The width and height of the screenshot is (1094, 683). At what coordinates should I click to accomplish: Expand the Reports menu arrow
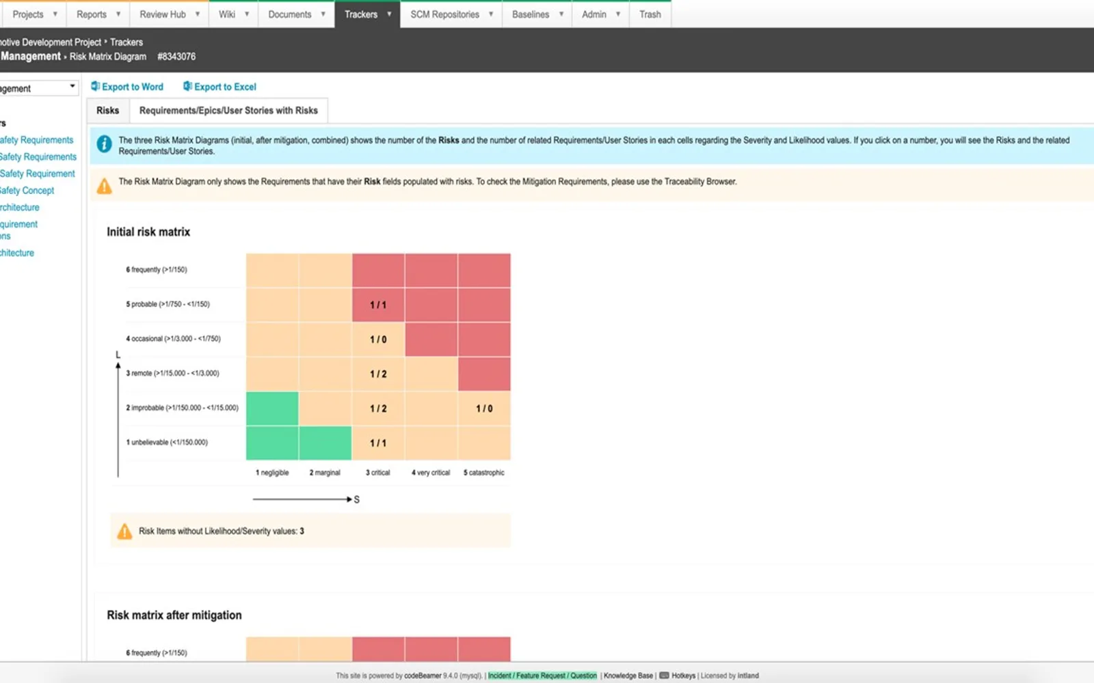[x=118, y=14]
